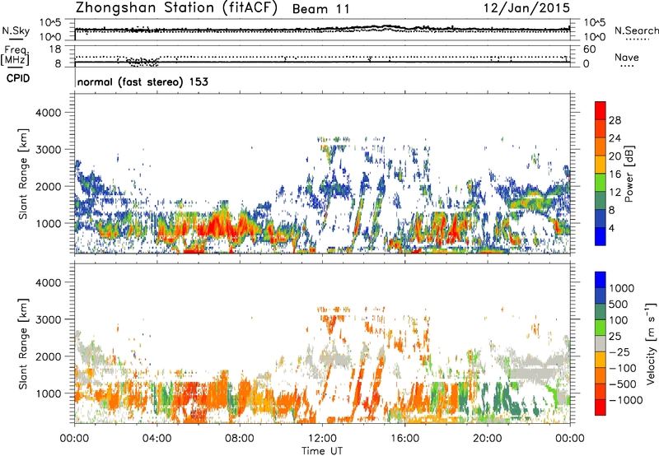The width and height of the screenshot is (659, 456).
Task: Click the '60' Nave axis tick
Action: 589,49
